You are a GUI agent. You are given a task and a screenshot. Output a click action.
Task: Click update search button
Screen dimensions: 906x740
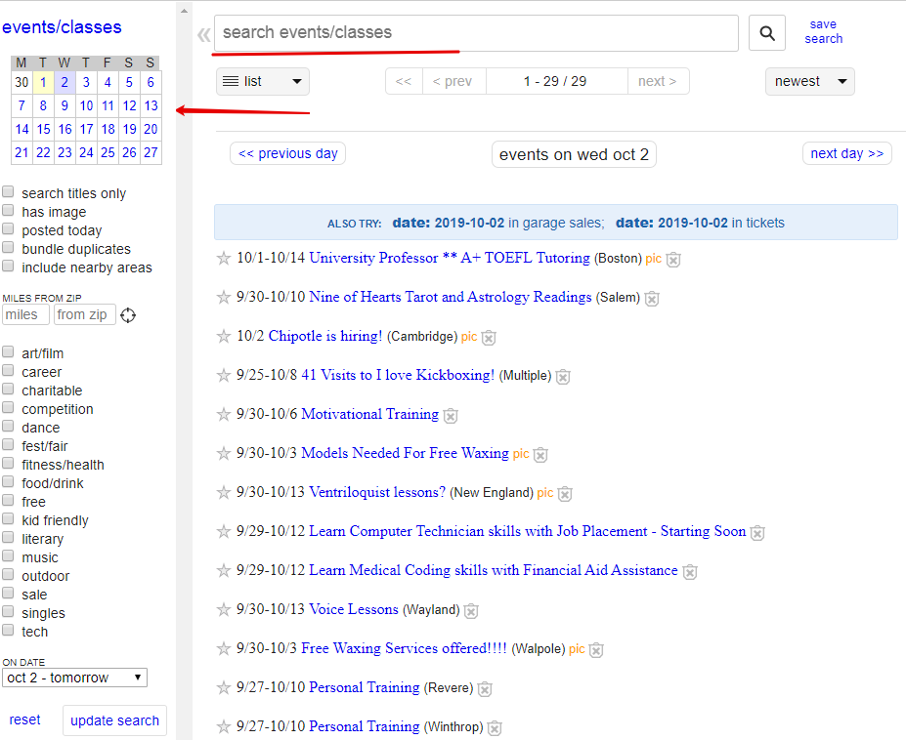point(114,720)
